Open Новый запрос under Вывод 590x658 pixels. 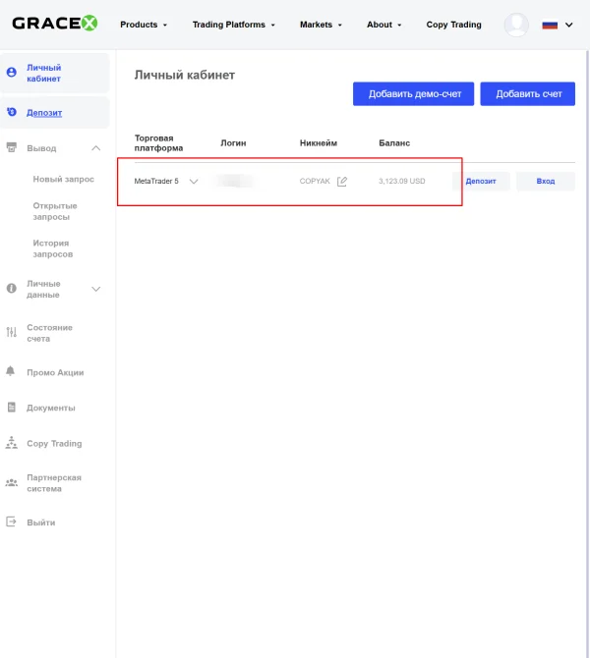point(64,179)
